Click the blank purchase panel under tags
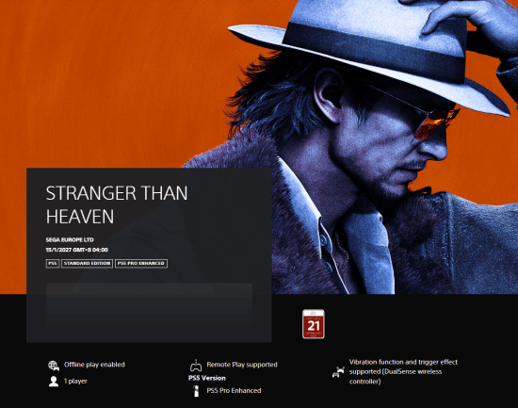The width and height of the screenshot is (518, 408). 149,305
